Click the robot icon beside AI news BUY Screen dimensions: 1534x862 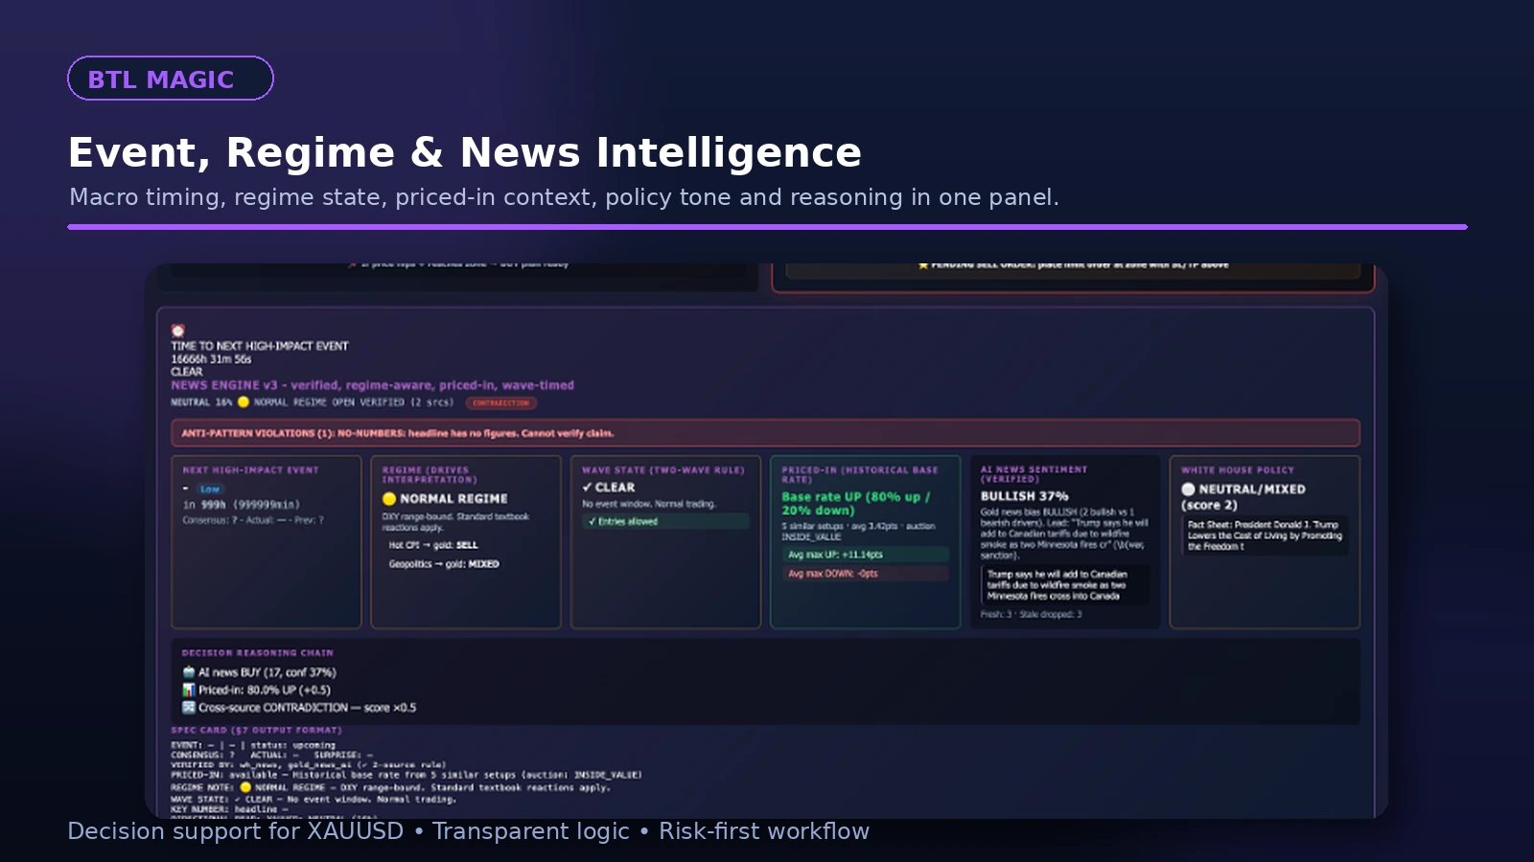tap(189, 672)
